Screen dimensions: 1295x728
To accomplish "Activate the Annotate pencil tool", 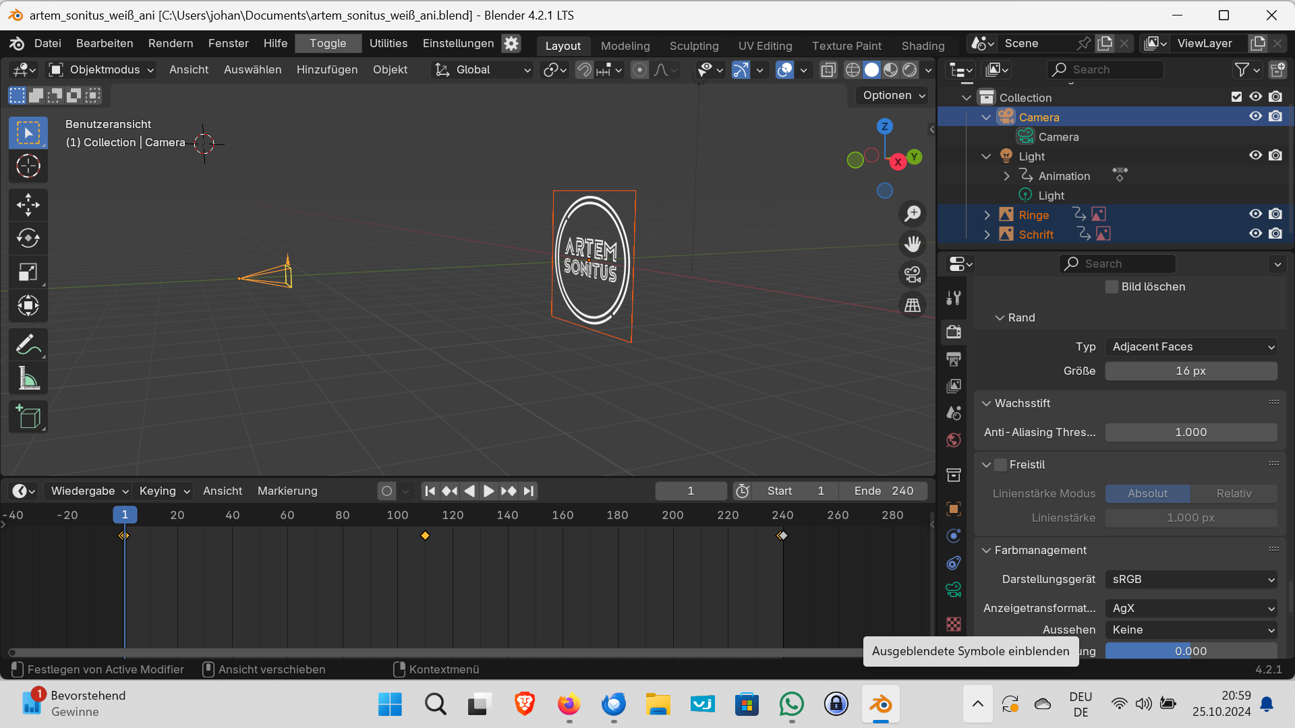I will click(28, 345).
